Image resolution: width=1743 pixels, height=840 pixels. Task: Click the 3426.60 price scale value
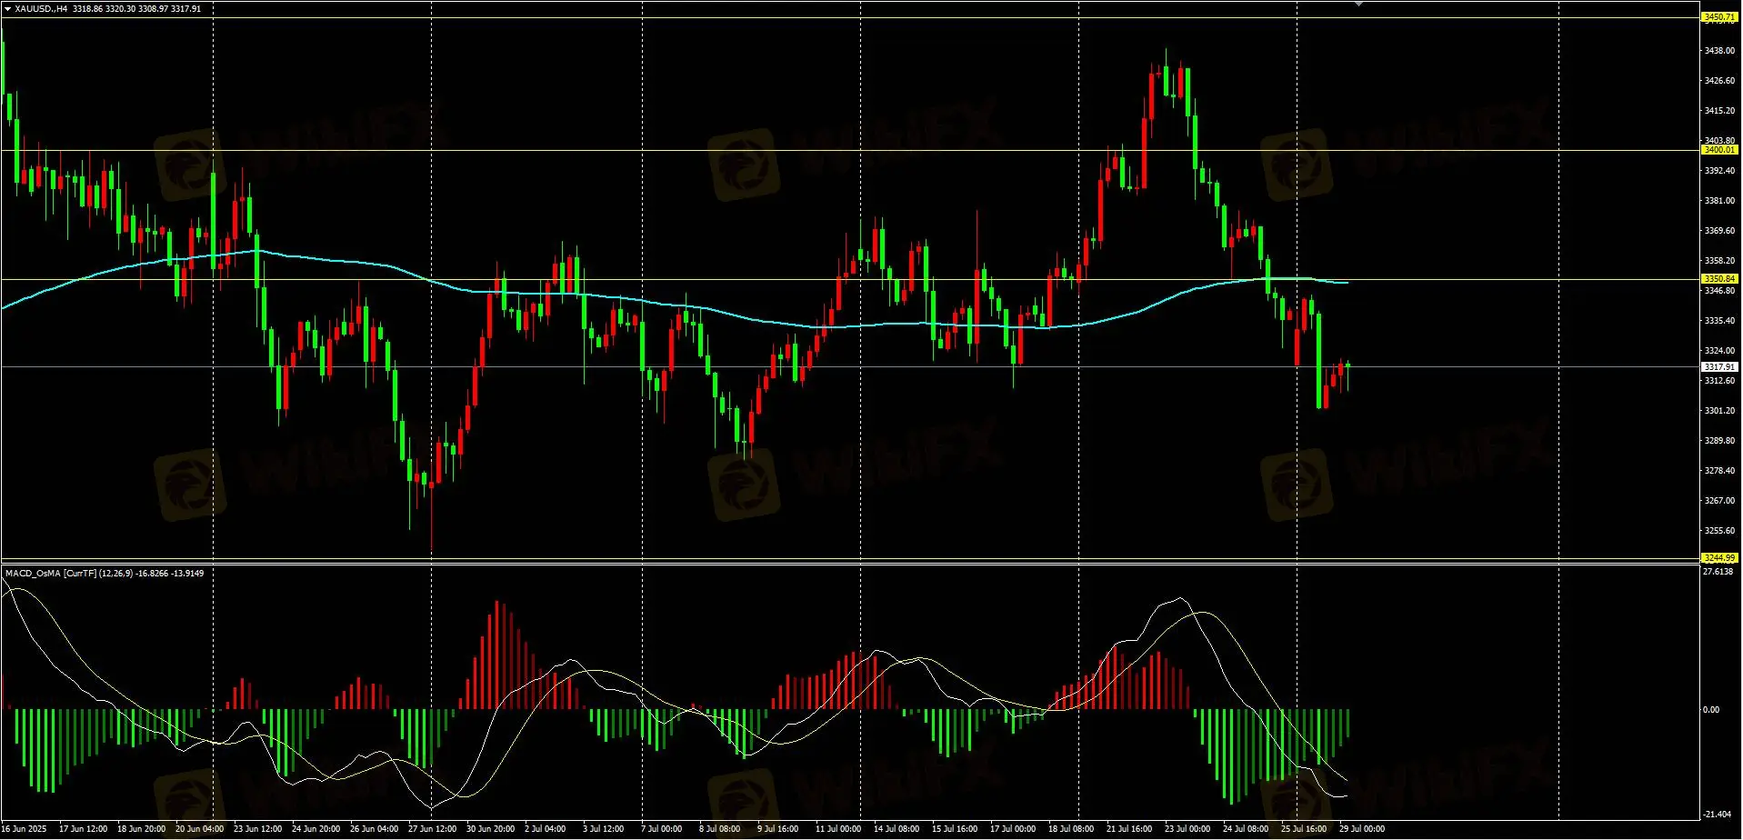1718,81
